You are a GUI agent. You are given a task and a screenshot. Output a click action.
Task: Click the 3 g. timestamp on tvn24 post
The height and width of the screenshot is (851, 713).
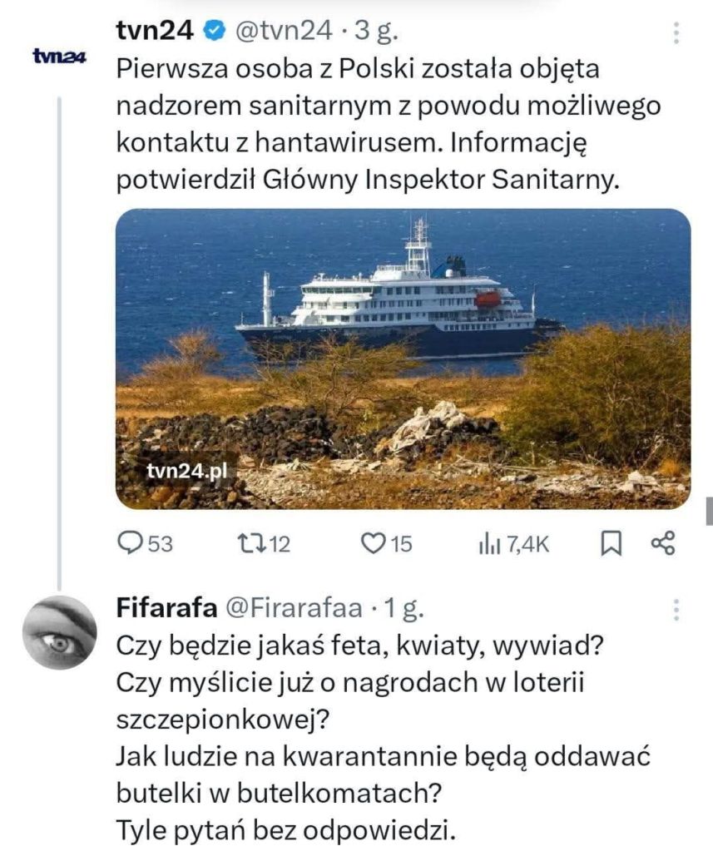coord(376,32)
